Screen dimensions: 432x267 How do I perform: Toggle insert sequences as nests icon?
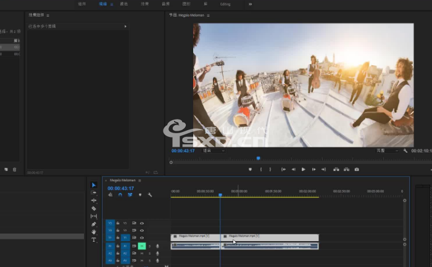click(x=110, y=195)
